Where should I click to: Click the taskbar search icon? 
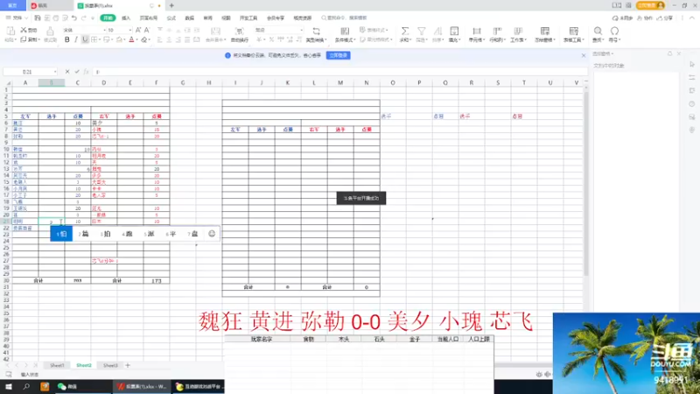click(x=26, y=386)
